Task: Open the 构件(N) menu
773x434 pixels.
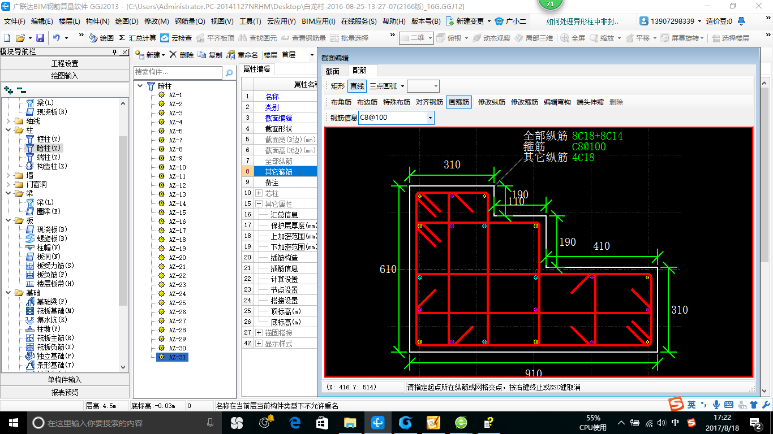Action: [97, 21]
